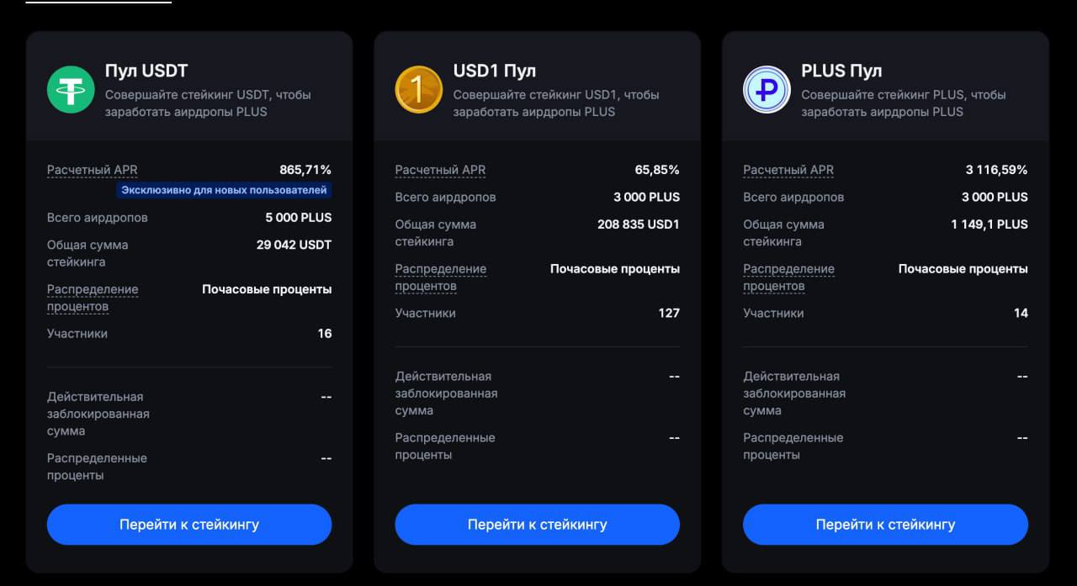Click the blue PLUS token icon
Viewport: 1077px width, 586px height.
767,89
